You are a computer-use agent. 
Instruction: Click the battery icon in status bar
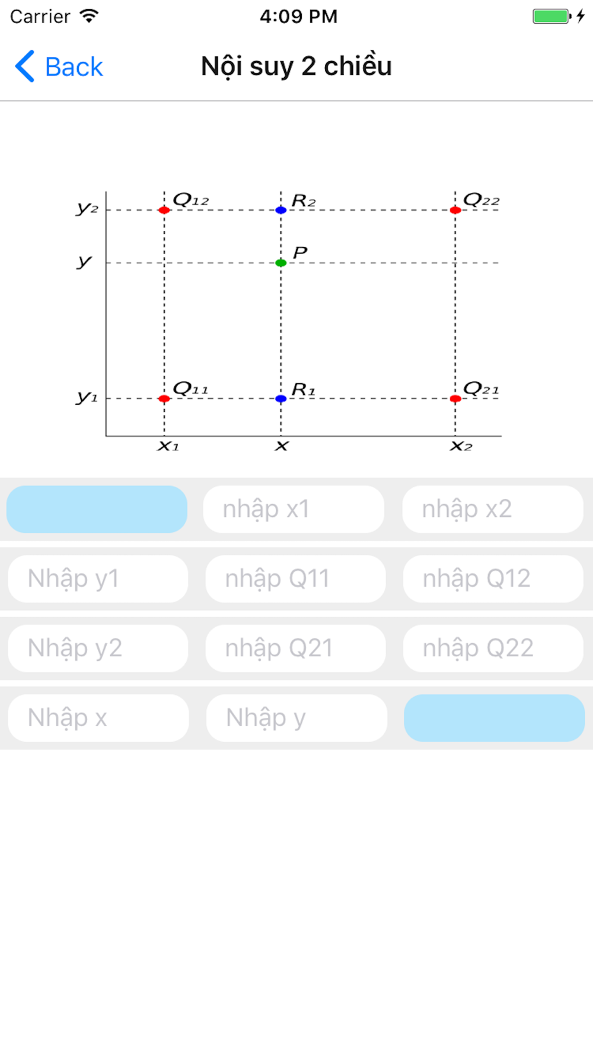click(551, 16)
